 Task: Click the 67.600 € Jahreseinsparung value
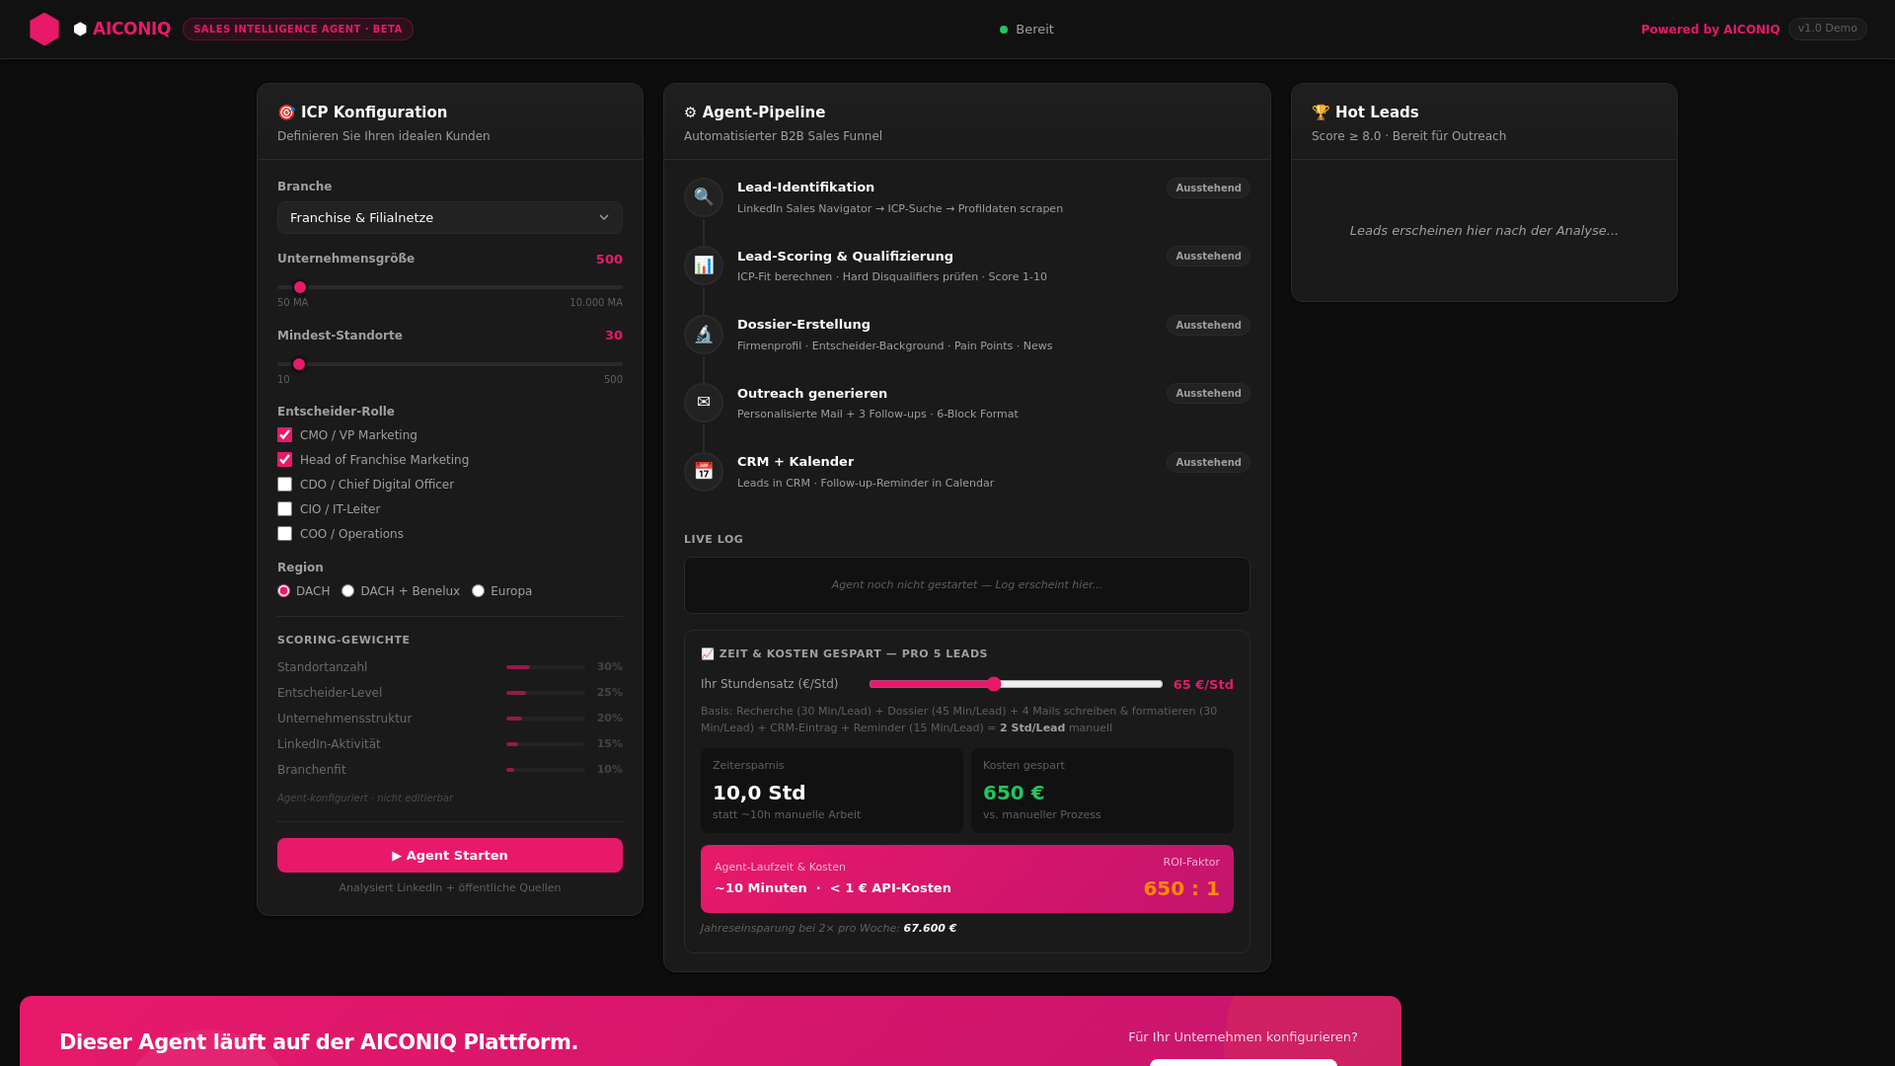tap(930, 929)
